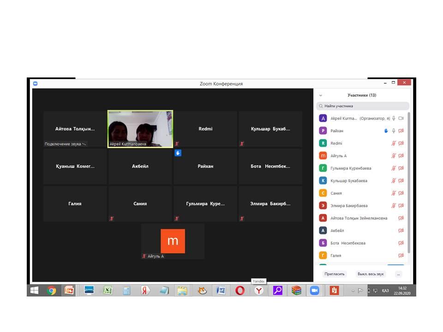Screen dimensions: 443x332
Task: Toggle Райхан's microphone in participants list
Action: 394,131
